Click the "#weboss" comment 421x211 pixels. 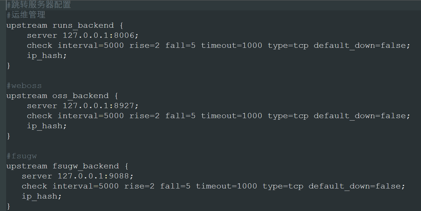click(x=24, y=86)
